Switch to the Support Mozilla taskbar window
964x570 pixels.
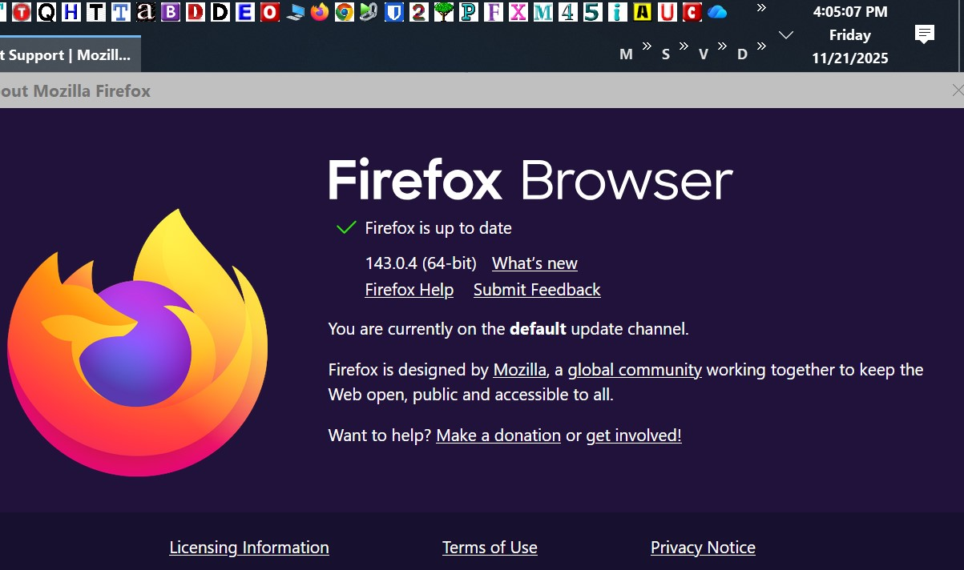pos(71,54)
